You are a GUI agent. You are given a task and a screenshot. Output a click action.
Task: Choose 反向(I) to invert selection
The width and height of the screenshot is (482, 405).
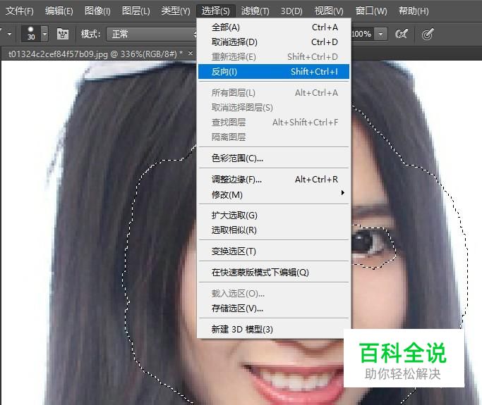[x=274, y=71]
